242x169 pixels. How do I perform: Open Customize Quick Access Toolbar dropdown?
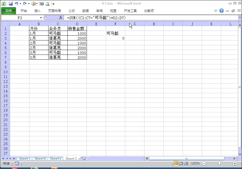[53, 4]
